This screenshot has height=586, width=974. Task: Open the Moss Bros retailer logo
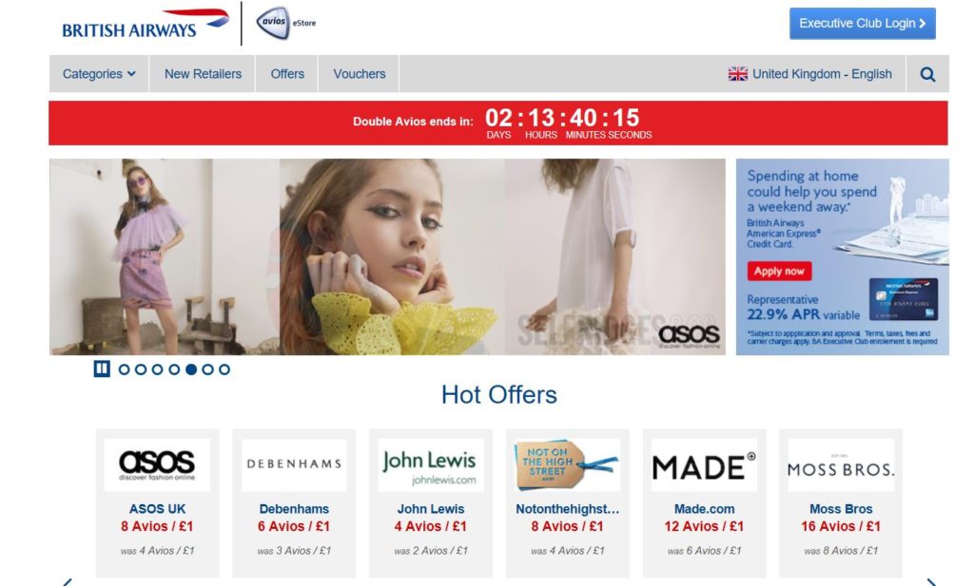[x=841, y=465]
